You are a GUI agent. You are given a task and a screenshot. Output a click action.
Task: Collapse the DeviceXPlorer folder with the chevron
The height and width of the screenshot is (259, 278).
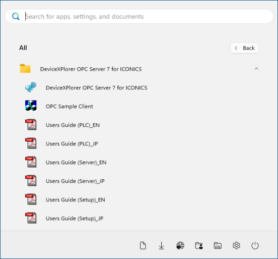(256, 69)
